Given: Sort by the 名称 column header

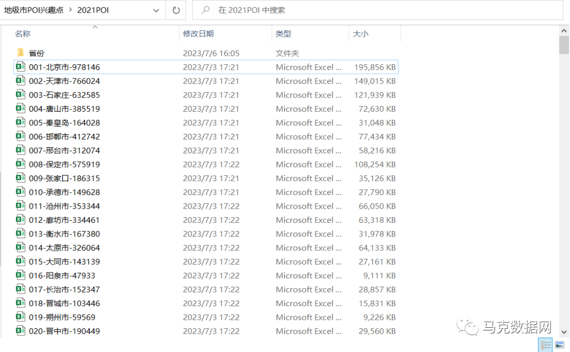Looking at the screenshot, I should (x=23, y=34).
